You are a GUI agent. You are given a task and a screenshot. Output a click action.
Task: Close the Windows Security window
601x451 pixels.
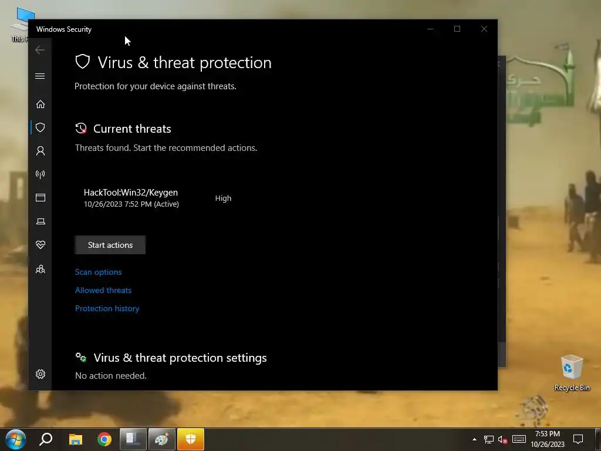(x=484, y=29)
